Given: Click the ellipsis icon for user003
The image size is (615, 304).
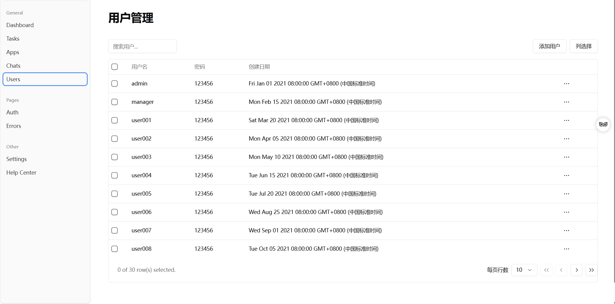Looking at the screenshot, I should [566, 157].
